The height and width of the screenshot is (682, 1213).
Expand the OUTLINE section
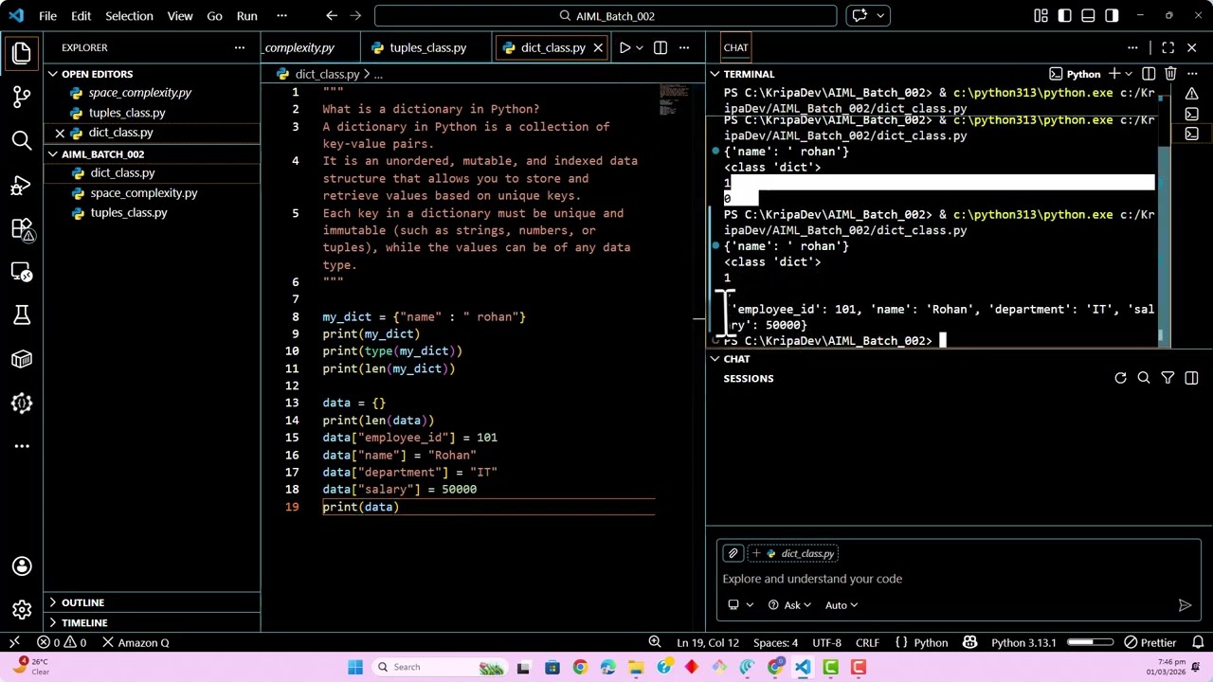pyautogui.click(x=82, y=602)
